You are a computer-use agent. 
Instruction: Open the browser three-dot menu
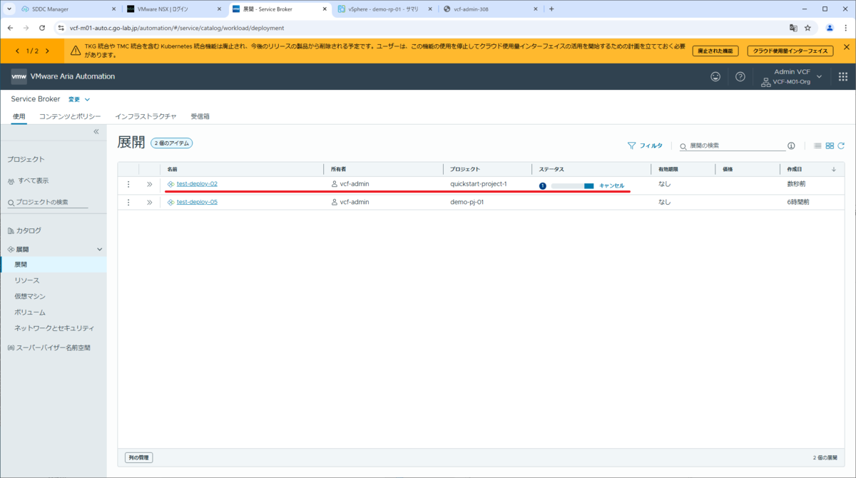(846, 28)
